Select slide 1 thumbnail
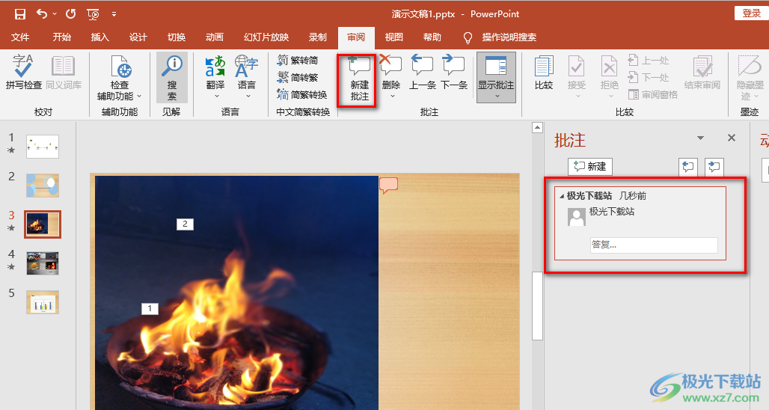The image size is (769, 410). 43,146
